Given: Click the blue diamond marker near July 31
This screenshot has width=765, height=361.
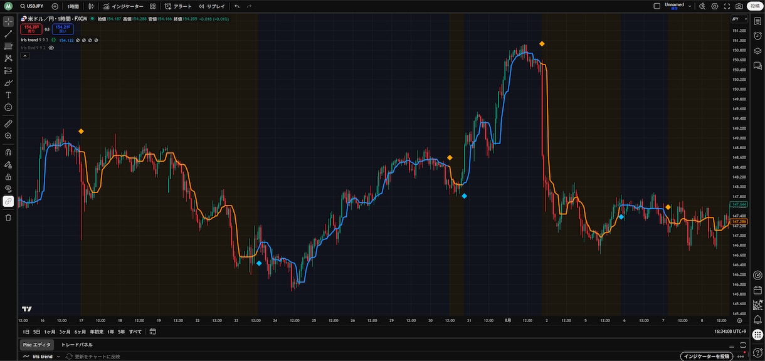Looking at the screenshot, I should click(464, 196).
